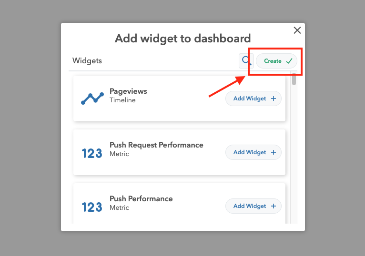Click the Create button

pos(276,61)
